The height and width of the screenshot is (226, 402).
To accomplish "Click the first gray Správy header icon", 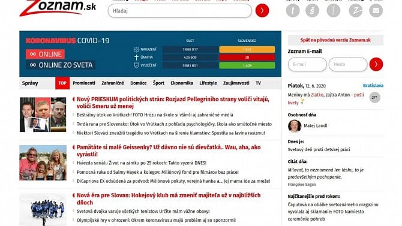I will 293,11.
